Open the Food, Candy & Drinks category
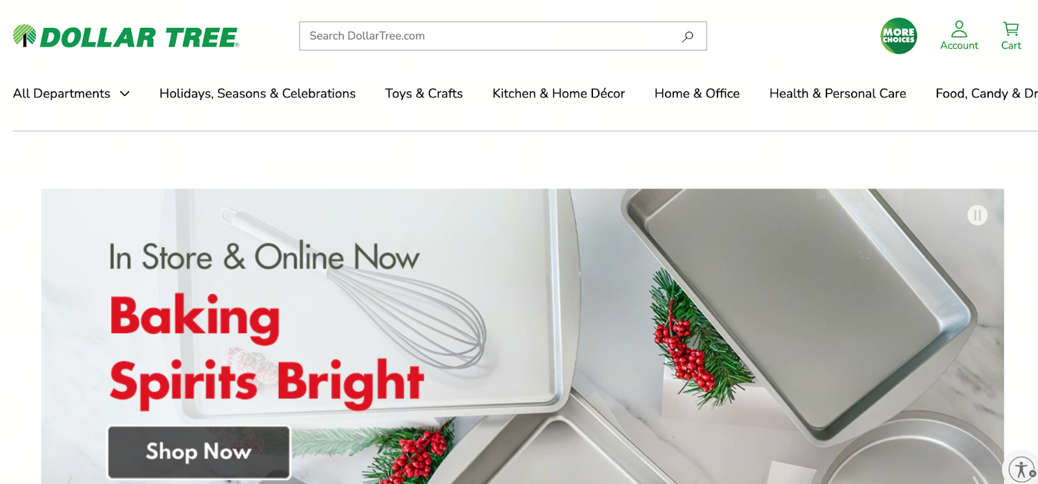 [x=986, y=93]
